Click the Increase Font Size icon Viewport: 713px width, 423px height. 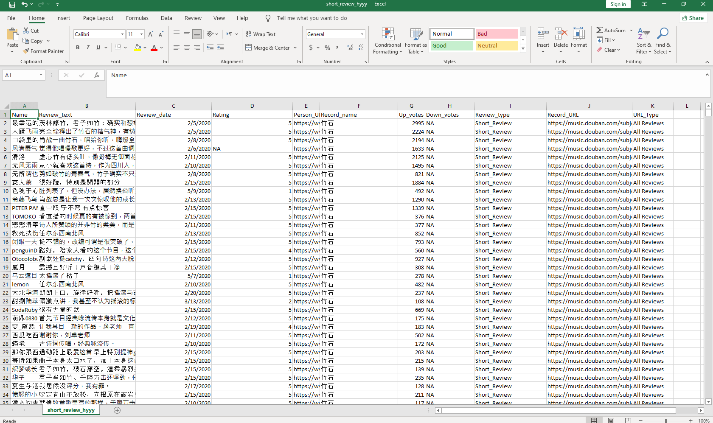pos(151,34)
